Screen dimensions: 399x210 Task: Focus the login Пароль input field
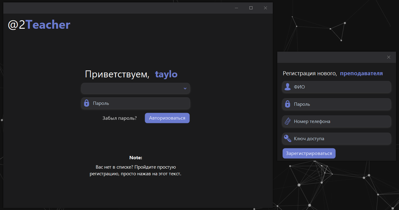tap(139, 103)
